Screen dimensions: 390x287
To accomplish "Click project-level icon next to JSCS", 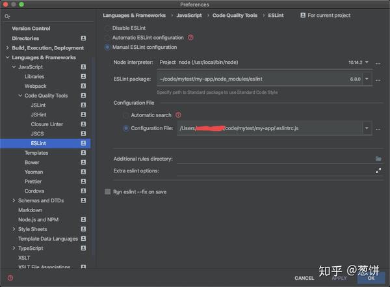I will 83,133.
